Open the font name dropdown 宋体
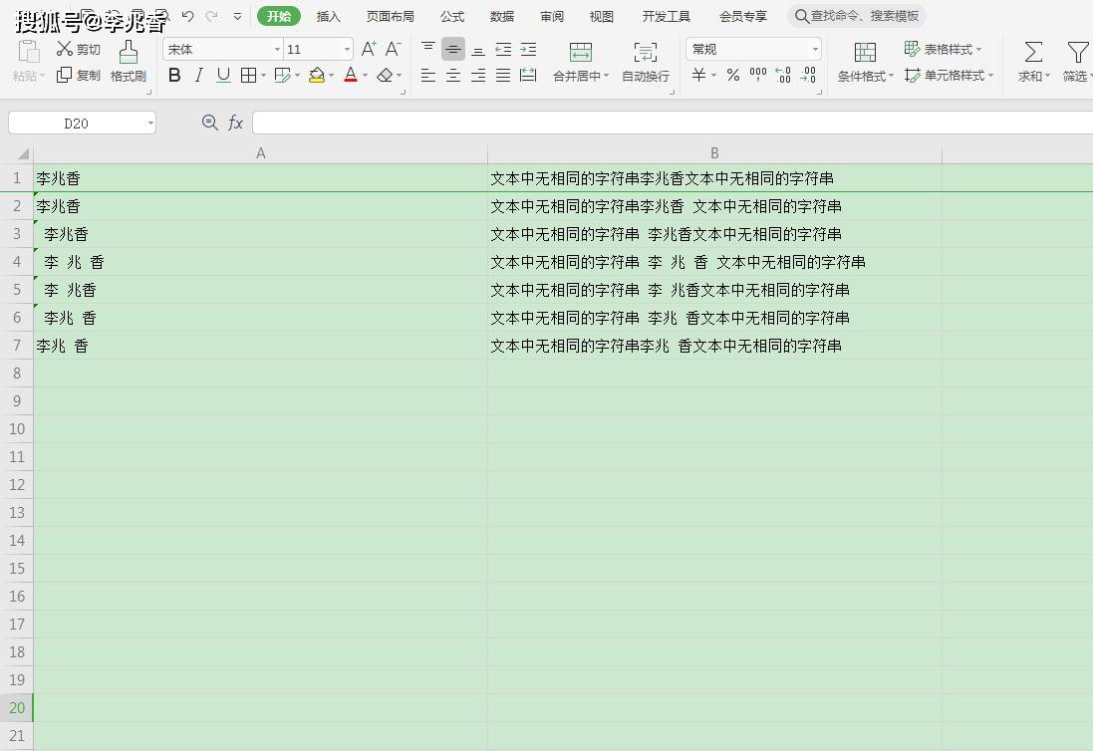This screenshot has height=751, width=1093. 277,50
